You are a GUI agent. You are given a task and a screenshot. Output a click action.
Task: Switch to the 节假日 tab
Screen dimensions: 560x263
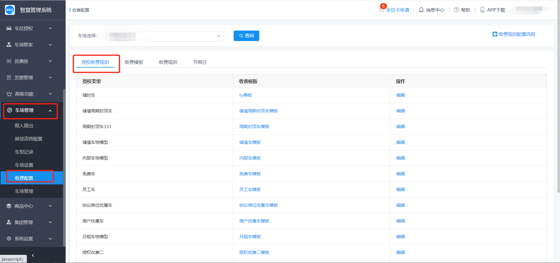tap(199, 62)
